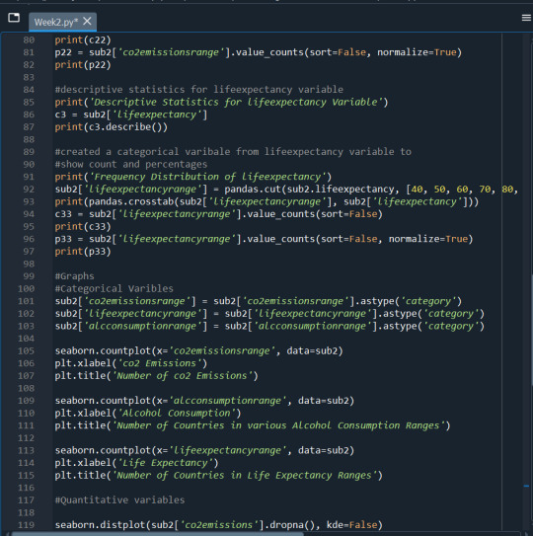Screen dimensions: 533x536
Task: Click line number 119 in the gutter
Action: click(x=27, y=525)
